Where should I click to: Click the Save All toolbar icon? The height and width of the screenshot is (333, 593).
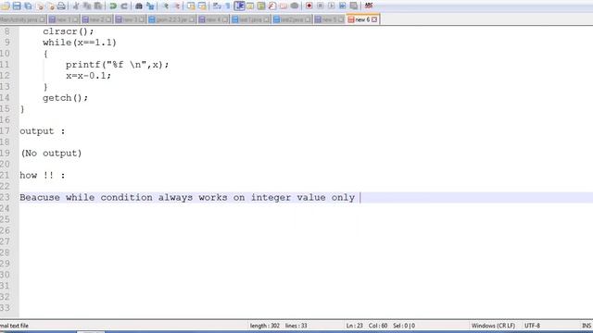[28, 6]
